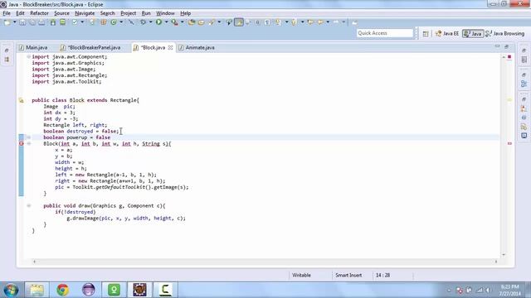Open the Window menu
The width and height of the screenshot is (531, 298).
[165, 13]
